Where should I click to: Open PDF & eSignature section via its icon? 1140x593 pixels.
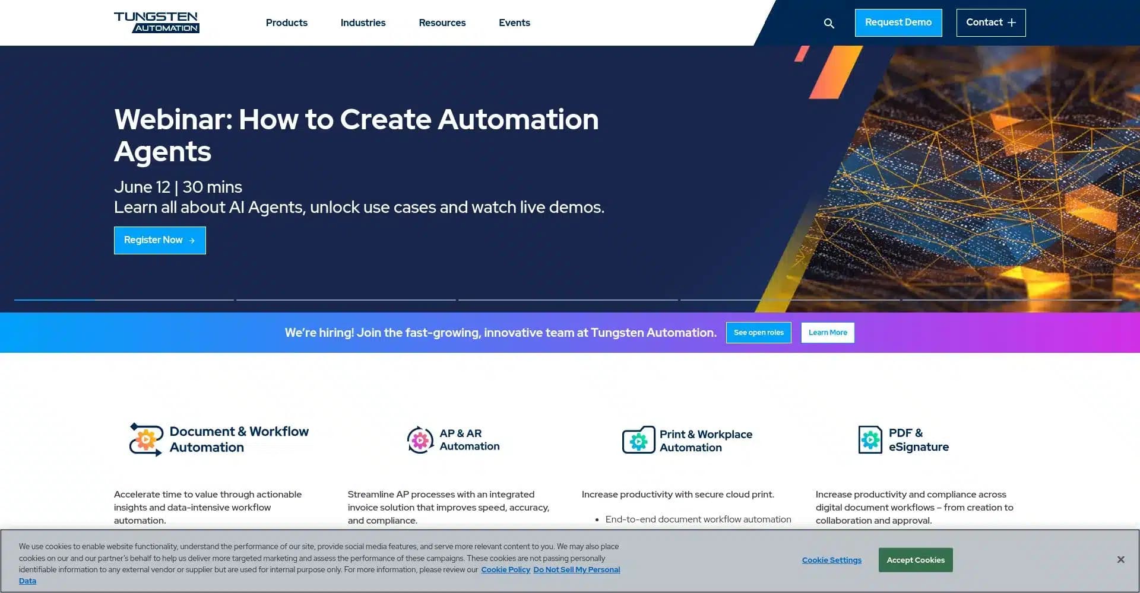870,439
